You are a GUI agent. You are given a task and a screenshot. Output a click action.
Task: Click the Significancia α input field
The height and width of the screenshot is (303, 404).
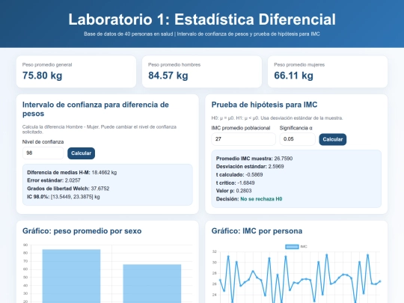tap(297, 139)
